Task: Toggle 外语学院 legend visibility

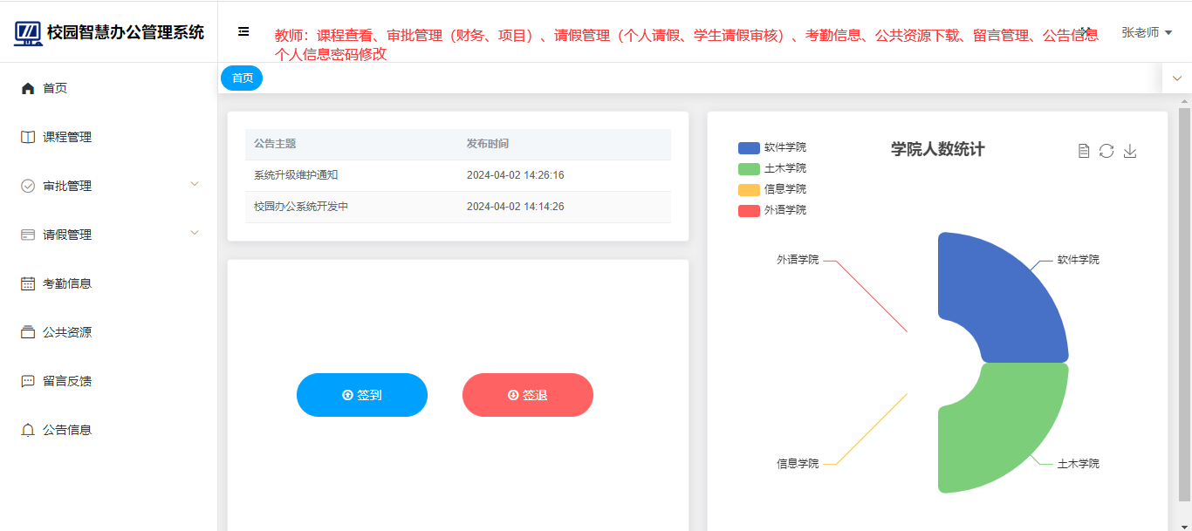Action: 772,210
